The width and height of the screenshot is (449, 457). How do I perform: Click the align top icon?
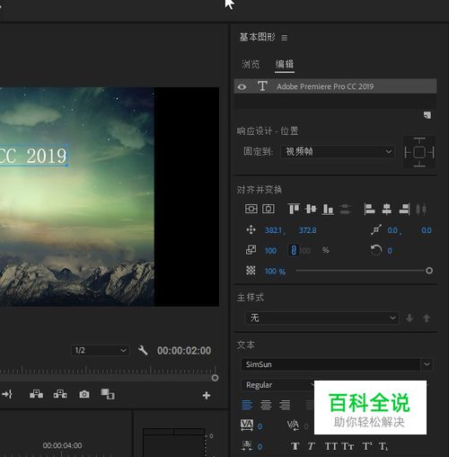point(294,209)
